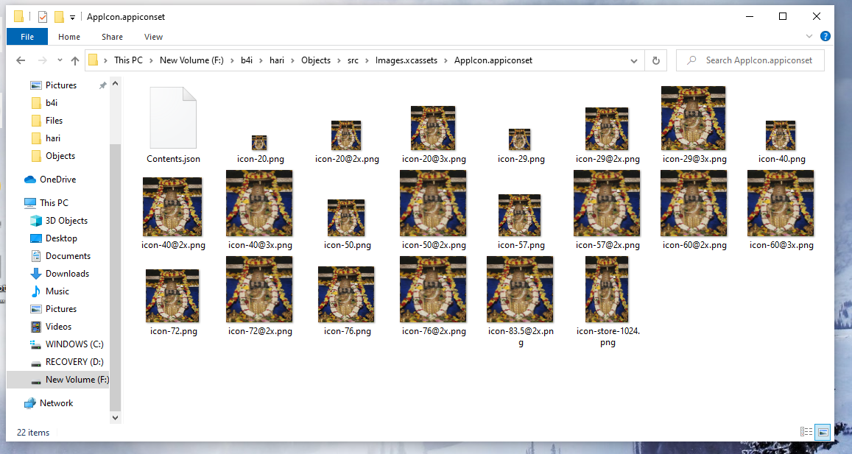Select hari folder in navigation pane
This screenshot has height=454, width=852.
(x=53, y=138)
